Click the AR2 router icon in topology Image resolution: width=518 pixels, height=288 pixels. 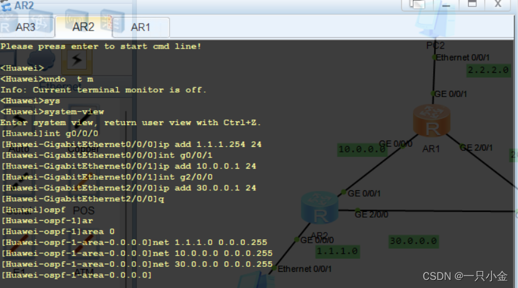[x=320, y=208]
